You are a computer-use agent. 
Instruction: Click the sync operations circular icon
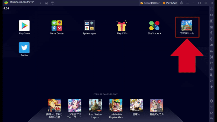[212, 39]
